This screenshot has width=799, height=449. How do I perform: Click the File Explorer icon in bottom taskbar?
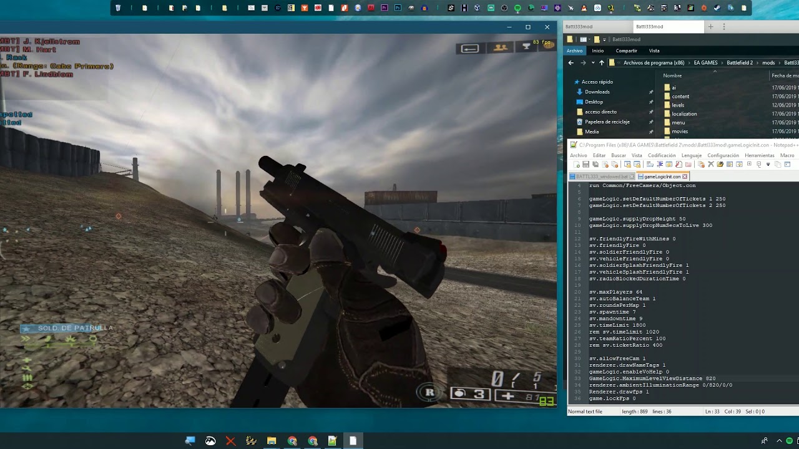[x=272, y=441]
